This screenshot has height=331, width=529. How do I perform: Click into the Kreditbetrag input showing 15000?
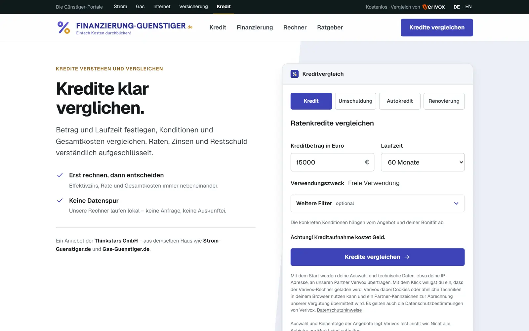click(332, 162)
